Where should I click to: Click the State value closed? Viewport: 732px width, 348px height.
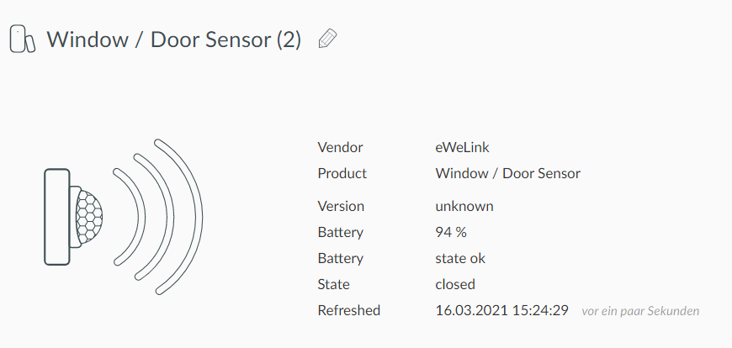point(455,285)
